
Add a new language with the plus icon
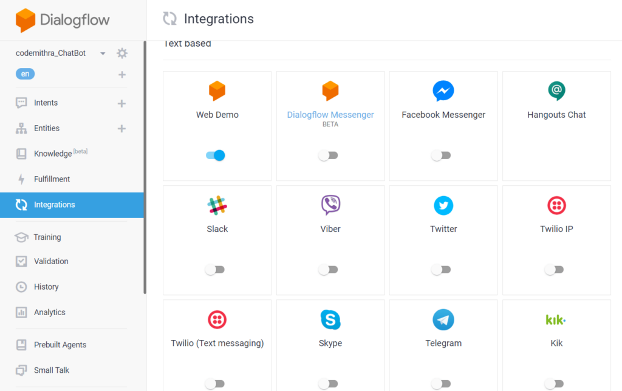coord(121,75)
